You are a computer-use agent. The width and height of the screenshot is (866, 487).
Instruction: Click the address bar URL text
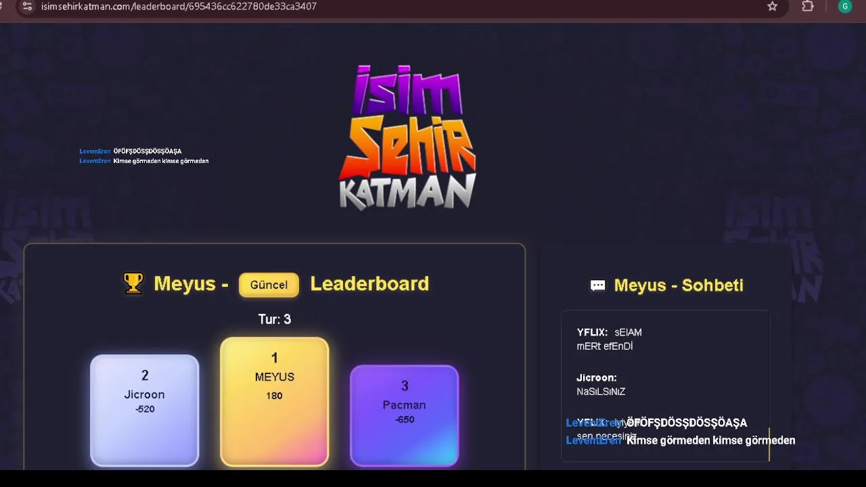pos(179,6)
